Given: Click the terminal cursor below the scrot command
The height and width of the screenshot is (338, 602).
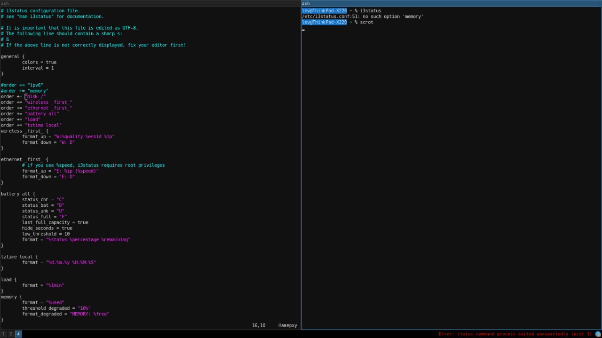Looking at the screenshot, I should coord(303,30).
